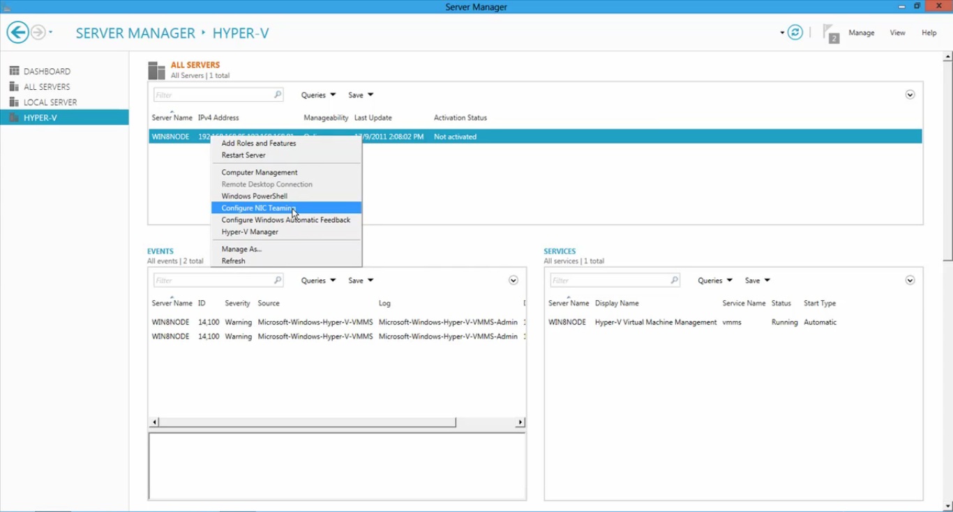
Task: Choose Manage As... from context menu
Action: pos(286,249)
